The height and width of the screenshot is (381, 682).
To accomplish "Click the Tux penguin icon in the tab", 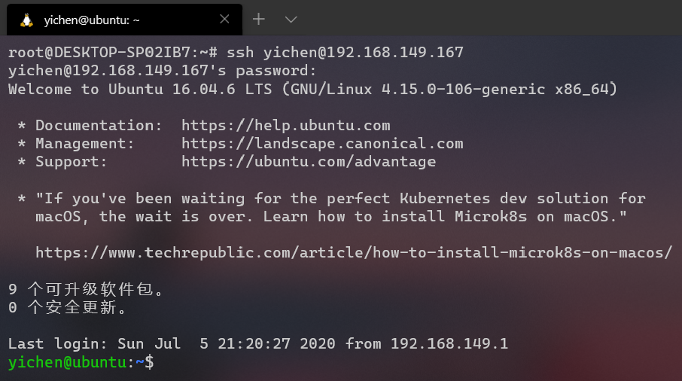I will pyautogui.click(x=27, y=20).
